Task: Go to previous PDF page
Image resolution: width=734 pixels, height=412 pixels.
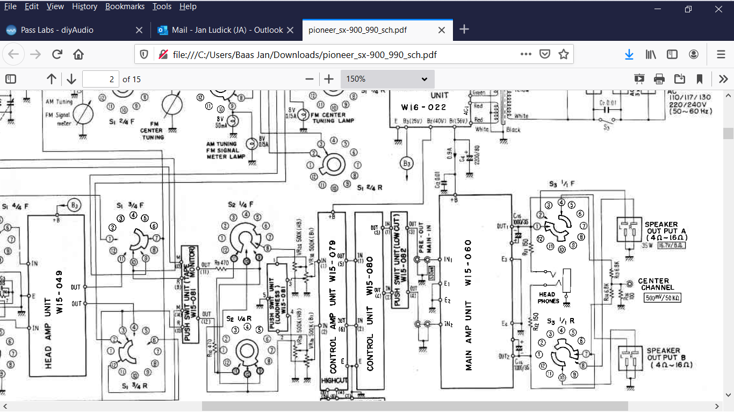Action: click(x=52, y=79)
